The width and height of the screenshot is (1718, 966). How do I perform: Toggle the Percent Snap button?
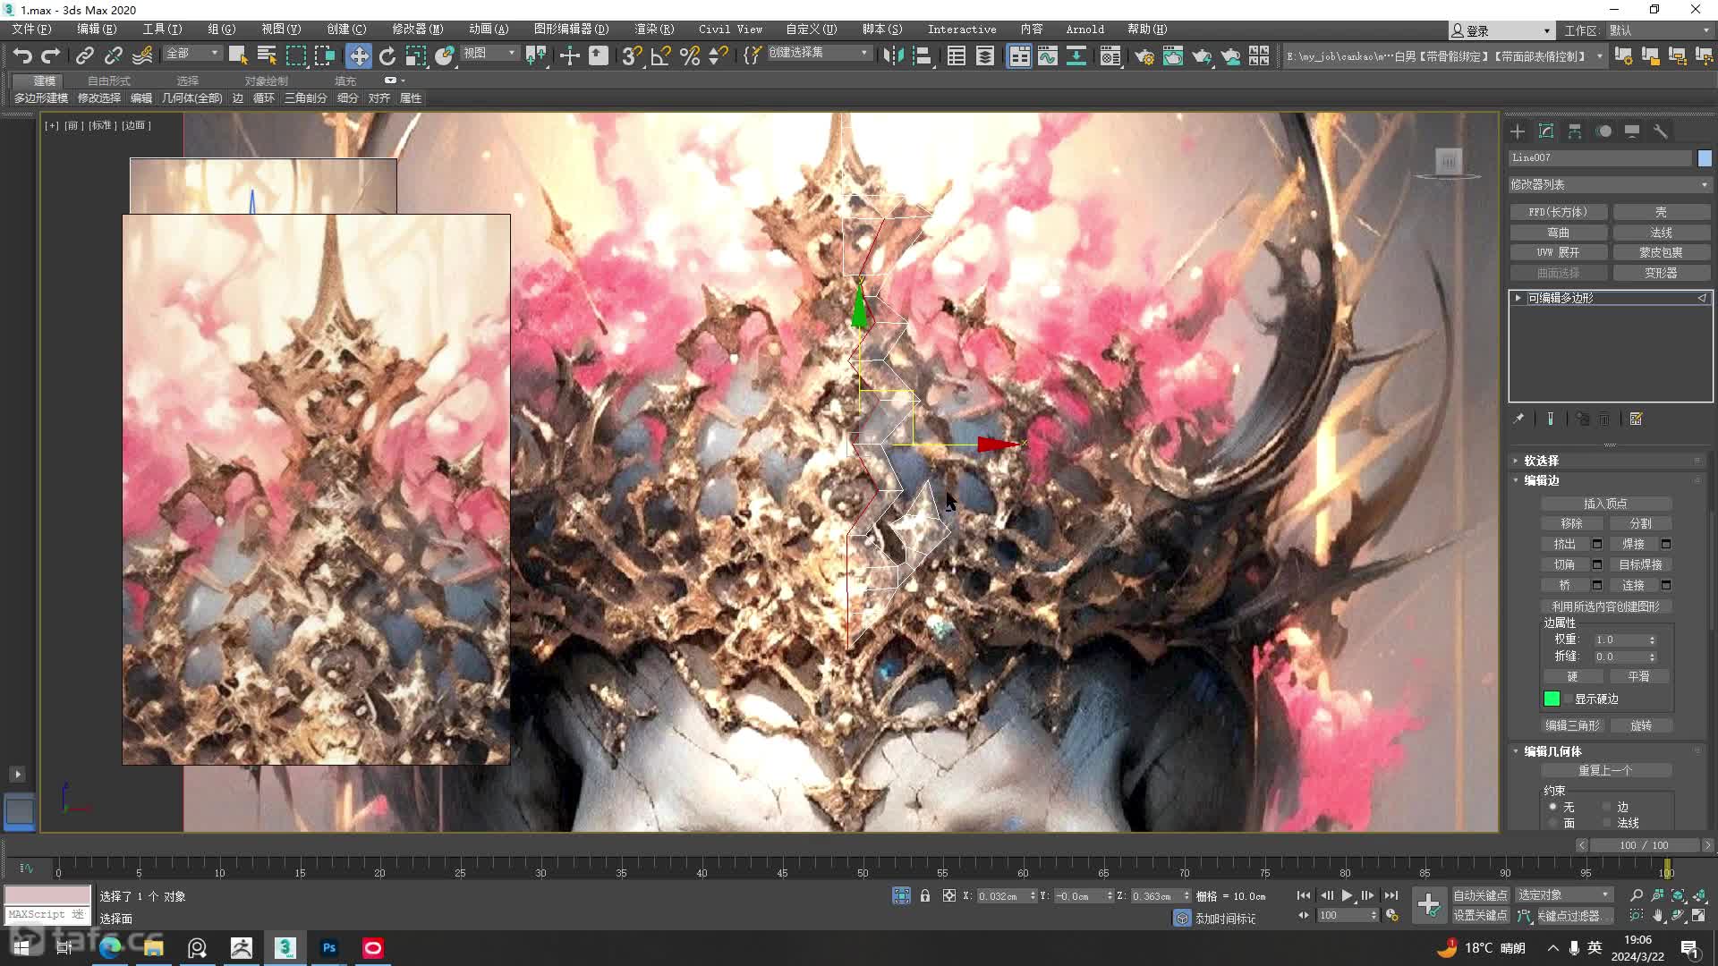coord(690,56)
